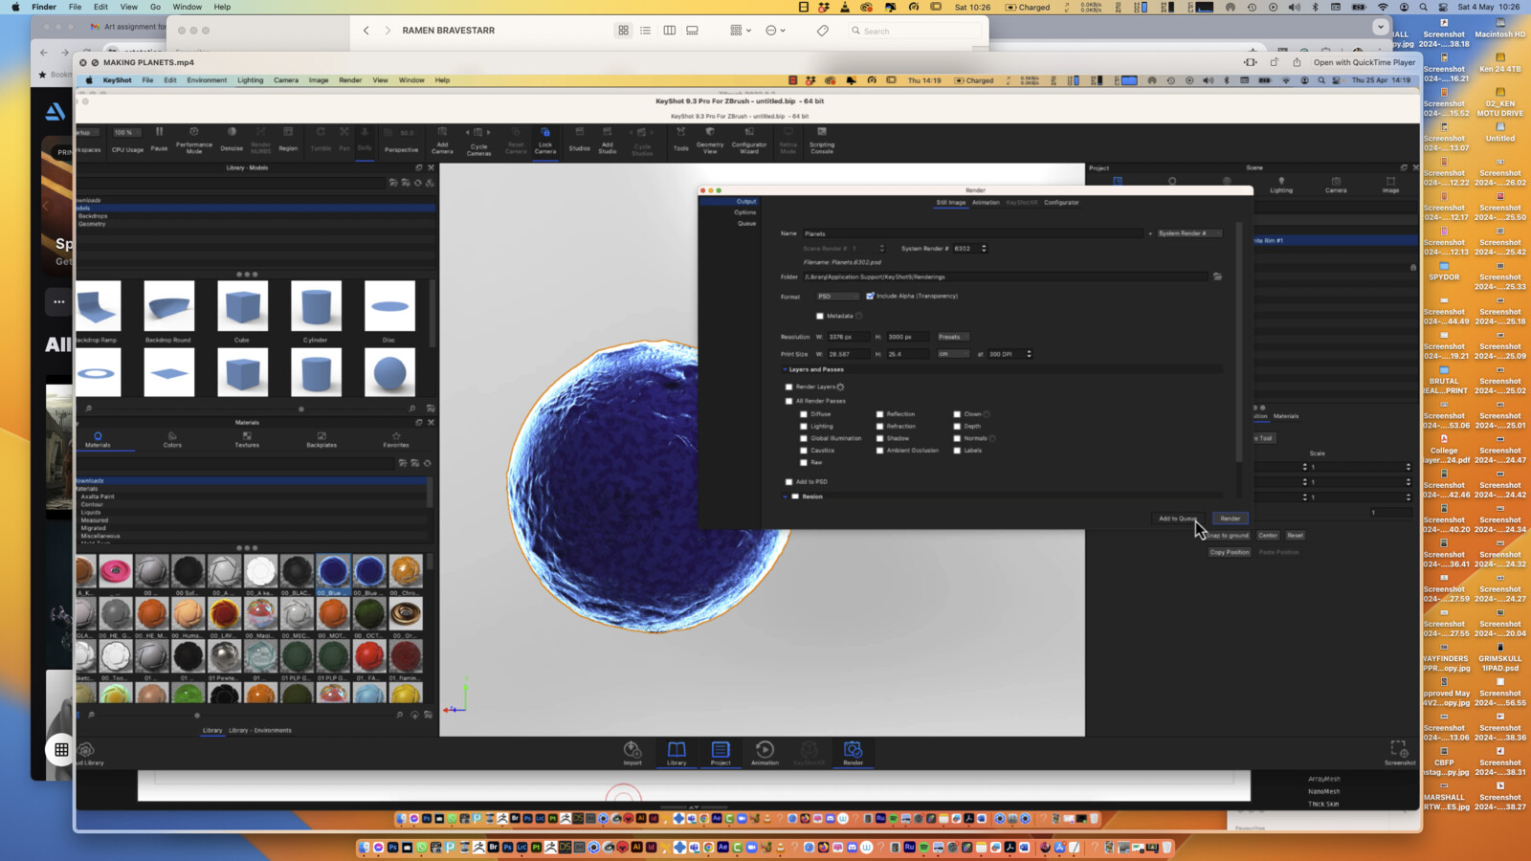Screen dimensions: 1531x861
Task: Enable the Depth render pass
Action: [x=957, y=427]
